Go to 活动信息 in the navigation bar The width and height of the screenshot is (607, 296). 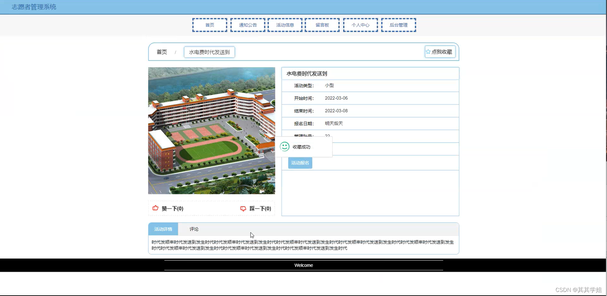pyautogui.click(x=285, y=25)
